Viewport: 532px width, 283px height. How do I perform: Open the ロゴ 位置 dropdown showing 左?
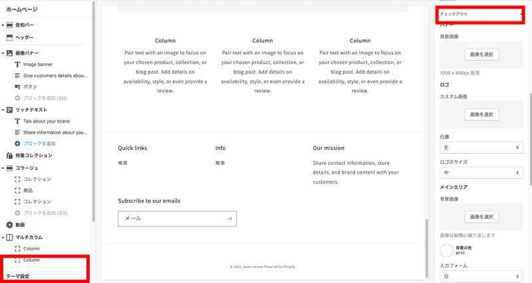[481, 147]
